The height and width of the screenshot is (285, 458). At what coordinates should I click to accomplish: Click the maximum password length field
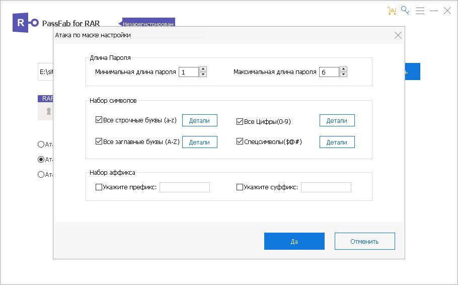[329, 72]
